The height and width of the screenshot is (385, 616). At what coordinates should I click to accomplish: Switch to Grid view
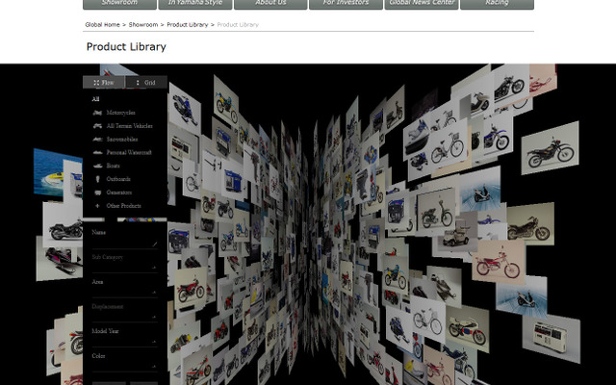coord(146,83)
